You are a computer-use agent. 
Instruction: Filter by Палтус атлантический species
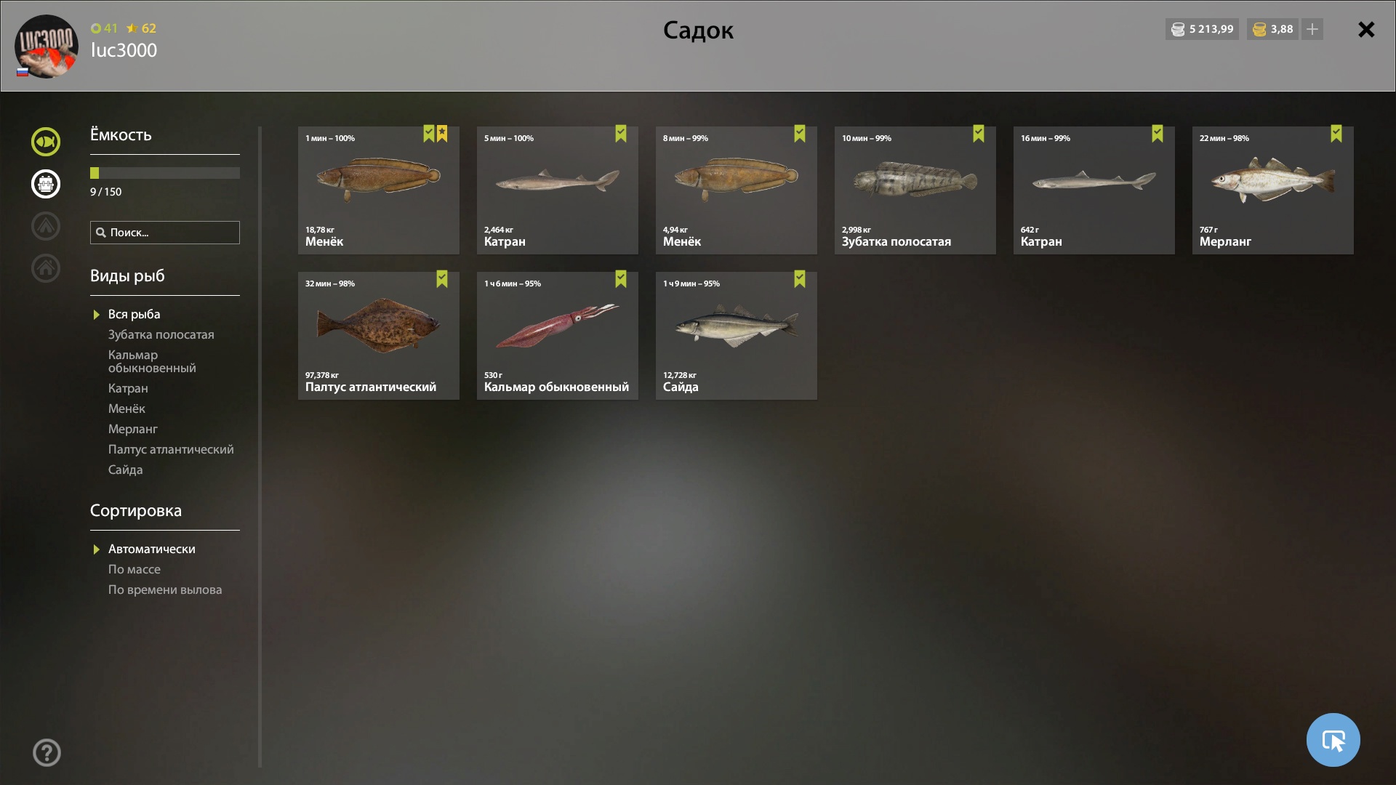(171, 449)
